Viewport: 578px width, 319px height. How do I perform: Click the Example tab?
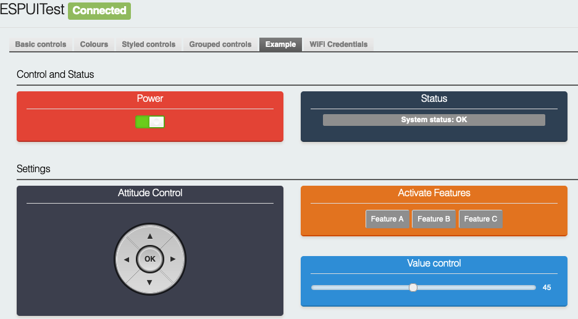click(x=280, y=44)
